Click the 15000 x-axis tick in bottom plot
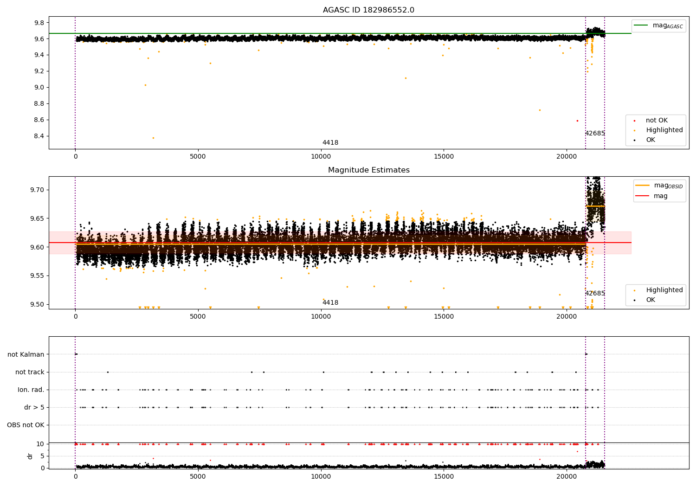This screenshot has width=696, height=487. [x=444, y=476]
